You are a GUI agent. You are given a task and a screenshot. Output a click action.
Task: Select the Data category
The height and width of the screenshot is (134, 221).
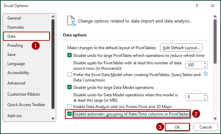click(27, 36)
